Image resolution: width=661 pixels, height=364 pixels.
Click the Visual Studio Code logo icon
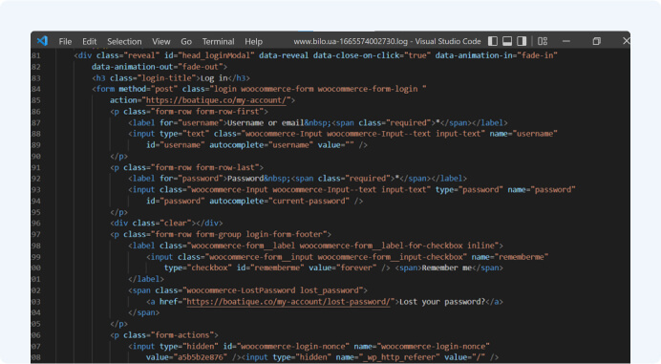42,41
